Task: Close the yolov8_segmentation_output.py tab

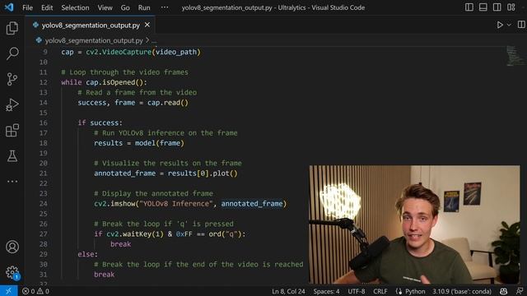Action: pyautogui.click(x=147, y=25)
